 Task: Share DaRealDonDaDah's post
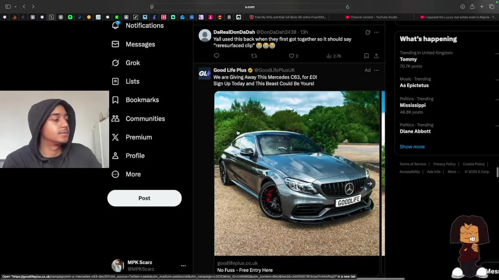click(376, 56)
